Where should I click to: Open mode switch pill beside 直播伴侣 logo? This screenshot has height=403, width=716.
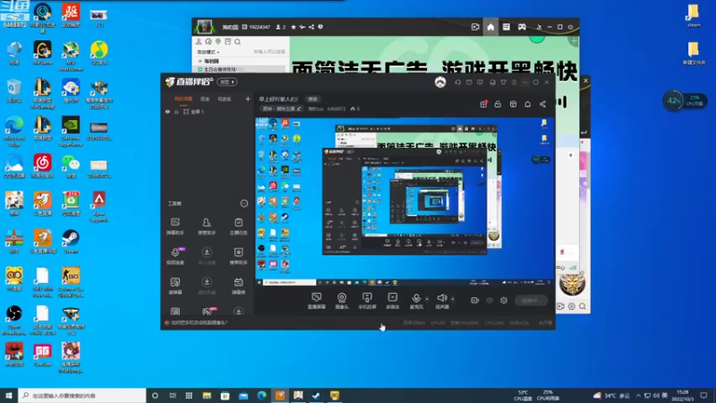coord(227,82)
